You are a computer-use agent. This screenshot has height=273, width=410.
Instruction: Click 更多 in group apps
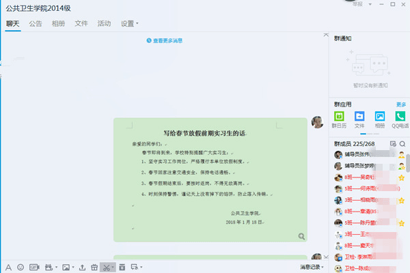pos(400,104)
